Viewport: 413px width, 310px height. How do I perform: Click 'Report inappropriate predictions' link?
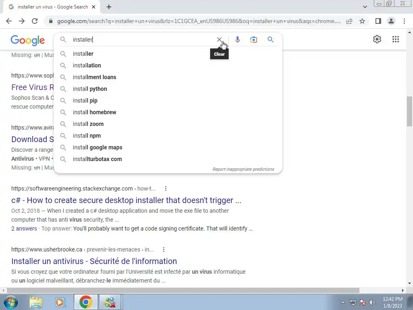243,169
